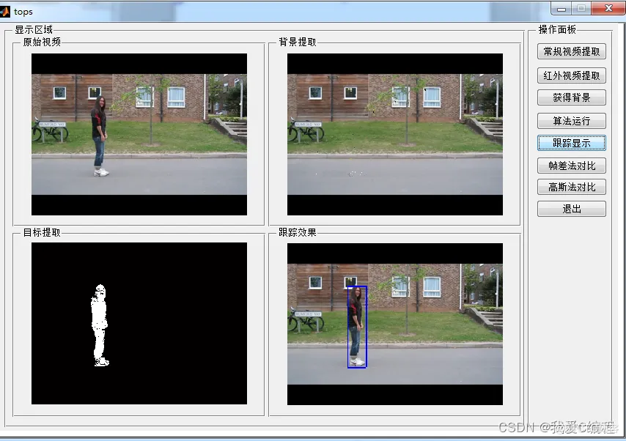Click the 背景提取 panel label

point(298,42)
